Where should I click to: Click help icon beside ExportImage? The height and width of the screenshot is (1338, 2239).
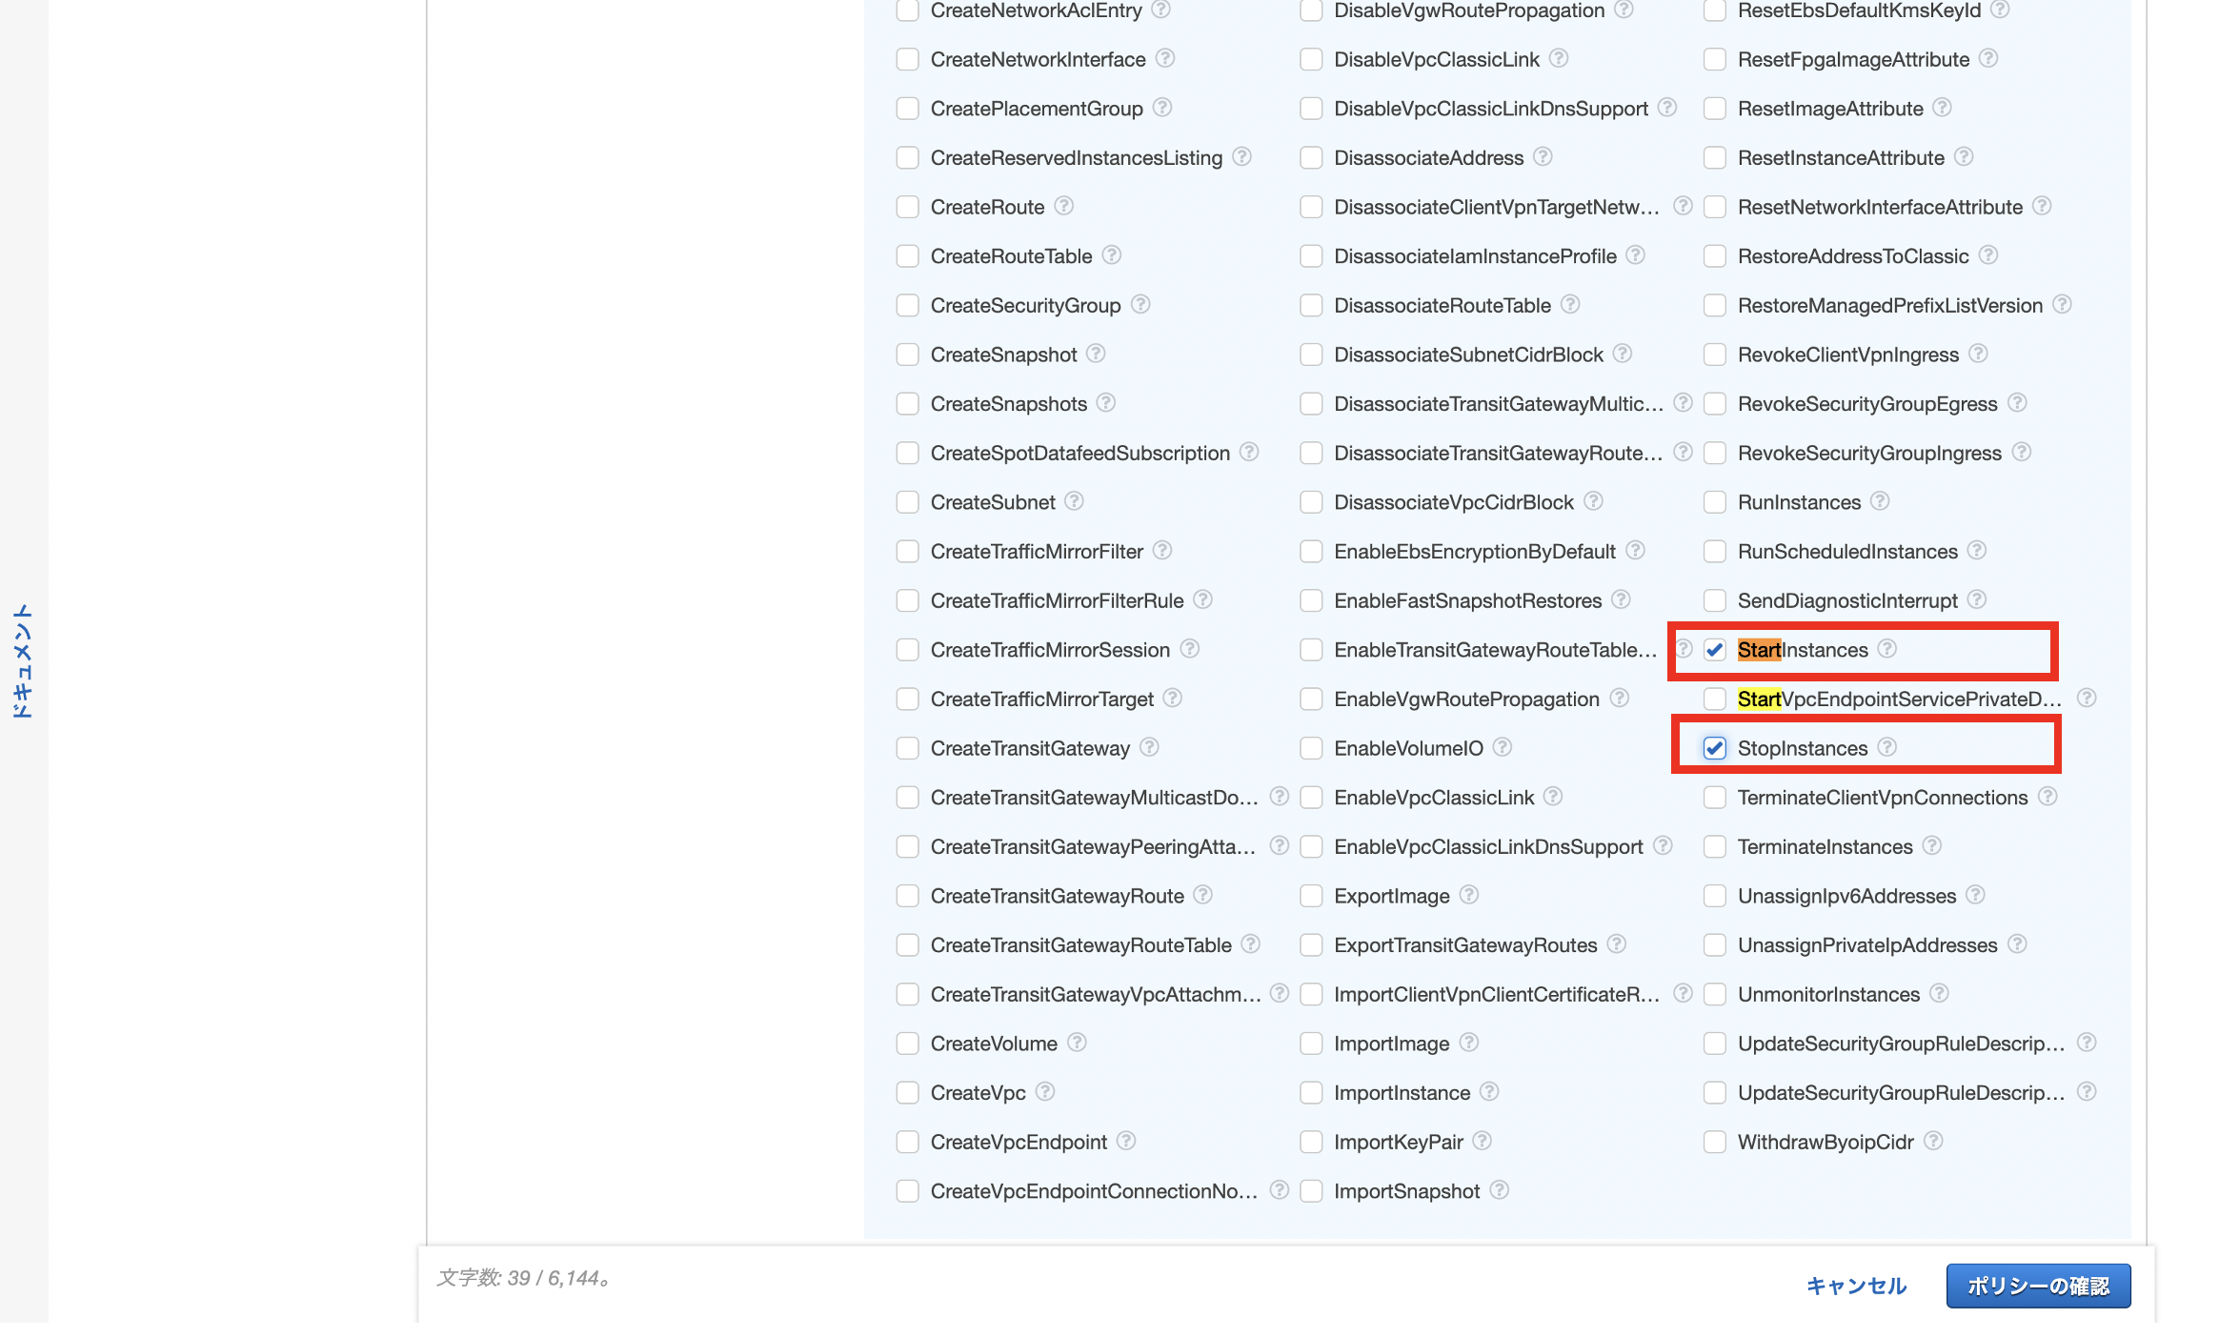click(1468, 895)
